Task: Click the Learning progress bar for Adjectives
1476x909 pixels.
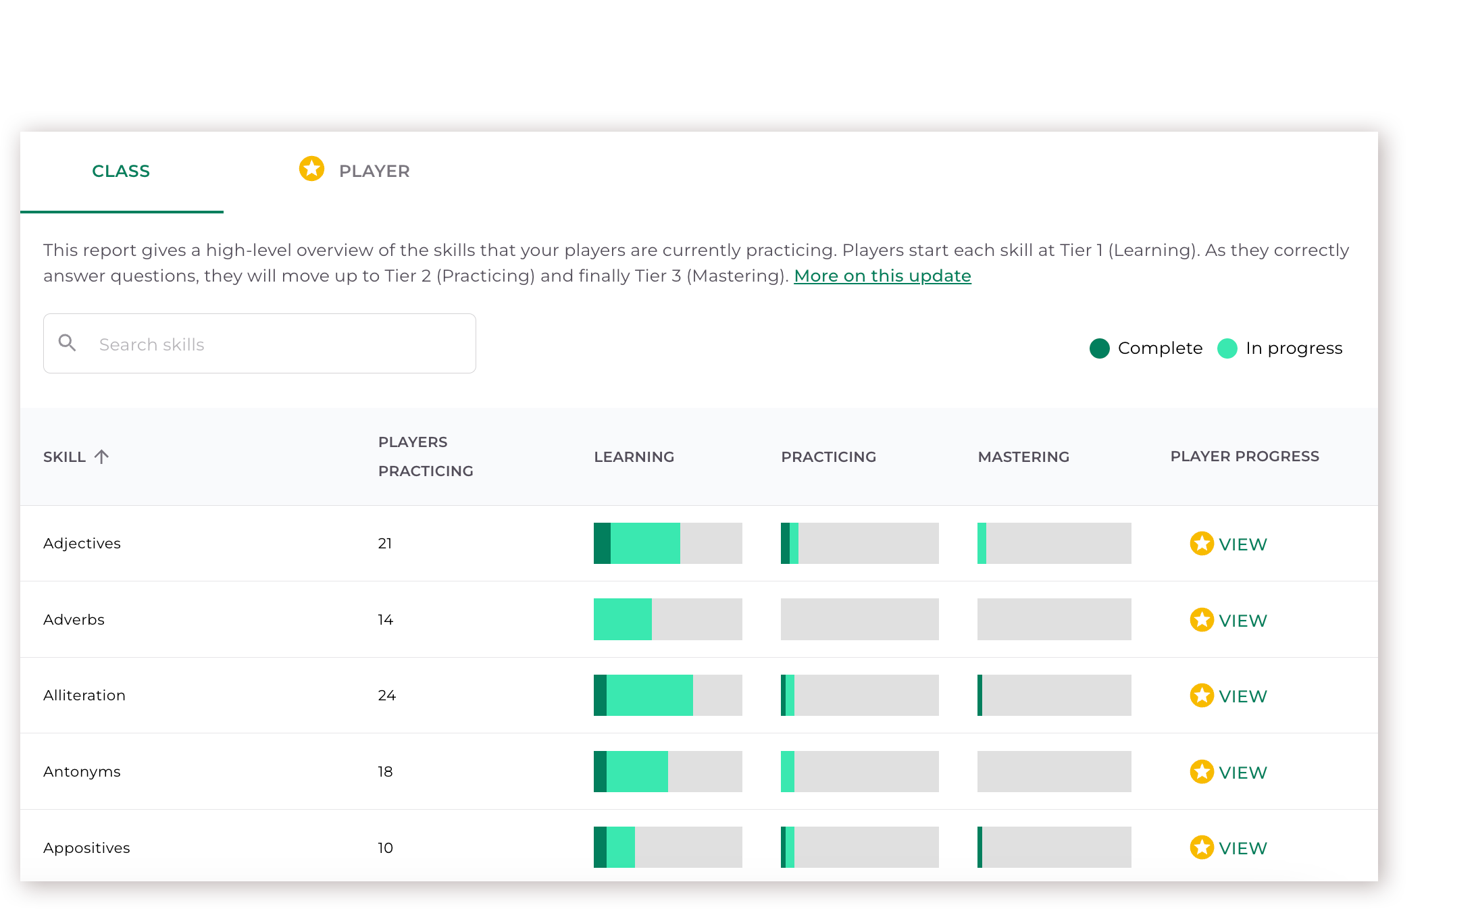Action: (667, 543)
